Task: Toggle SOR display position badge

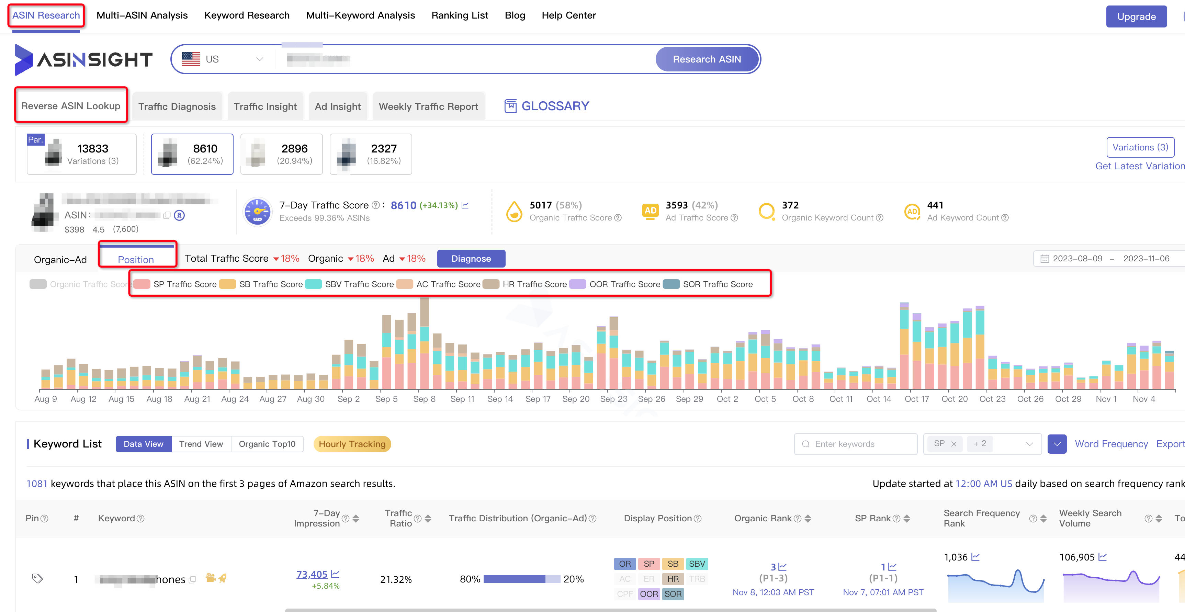Action: (x=673, y=594)
